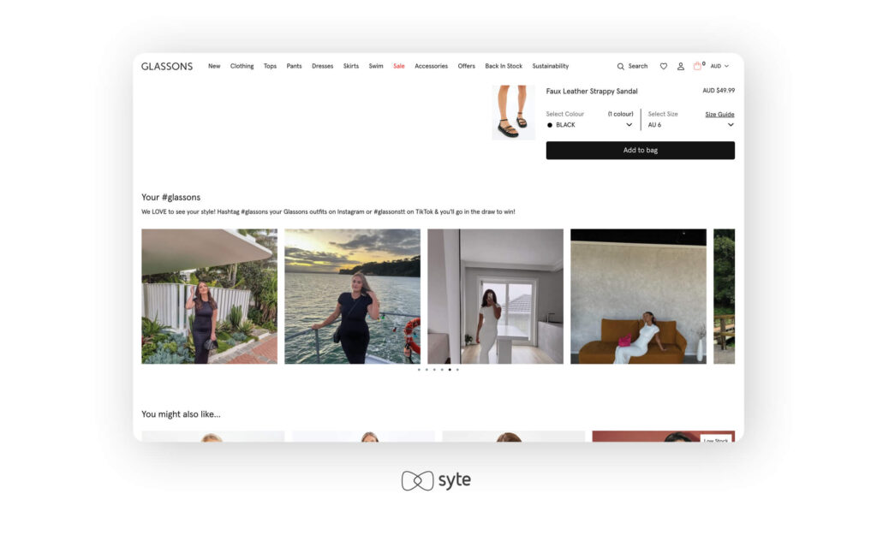Open Back In Stock

[x=504, y=66]
